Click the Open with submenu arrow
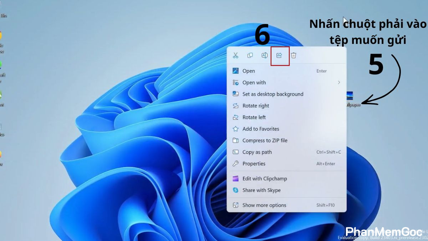Viewport: 428px width, 241px height. pyautogui.click(x=339, y=82)
